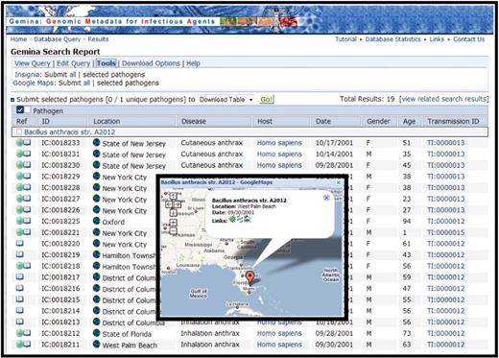Image resolution: width=499 pixels, height=358 pixels.
Task: Toggle the unchecked box beside Pathogen header
Action: point(27,110)
